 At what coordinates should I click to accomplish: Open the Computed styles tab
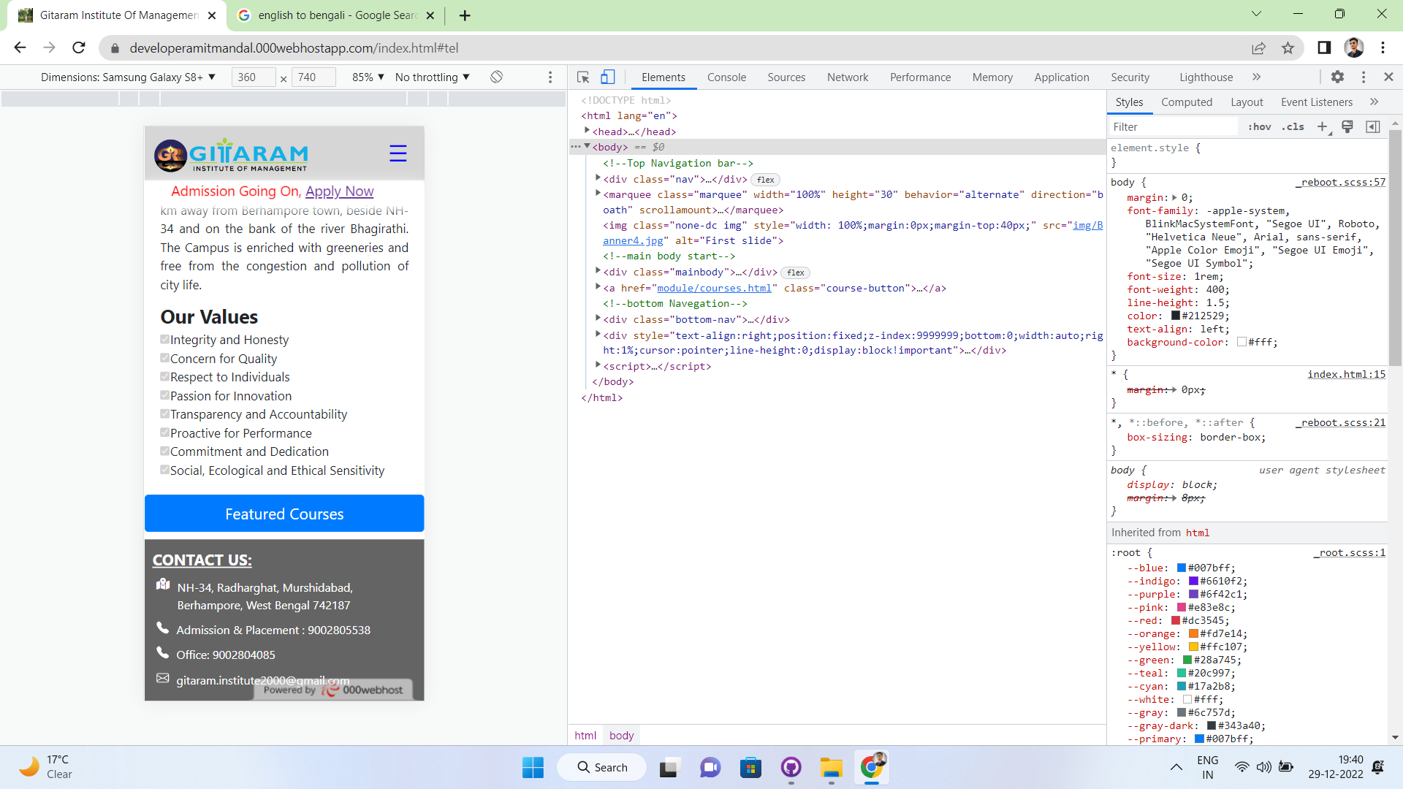coord(1187,102)
